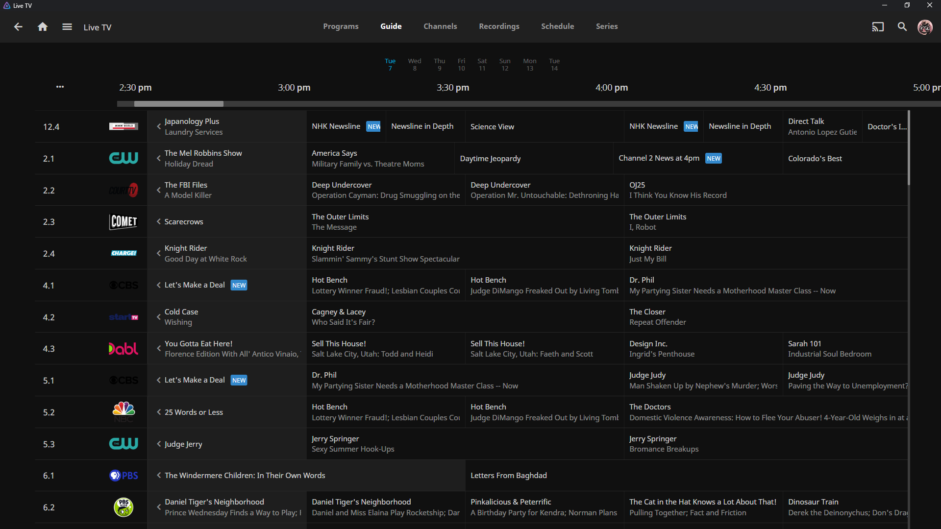The width and height of the screenshot is (941, 529).
Task: Switch to the Recordings tab
Action: click(499, 26)
